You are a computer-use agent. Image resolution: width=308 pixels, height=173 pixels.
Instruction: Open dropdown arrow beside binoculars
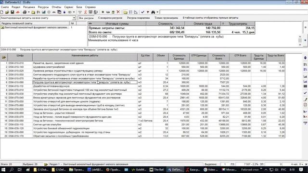pyautogui.click(x=157, y=12)
